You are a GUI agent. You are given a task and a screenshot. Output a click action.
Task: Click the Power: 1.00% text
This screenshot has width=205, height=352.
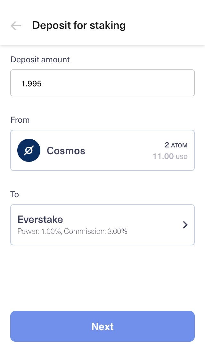[39, 231]
